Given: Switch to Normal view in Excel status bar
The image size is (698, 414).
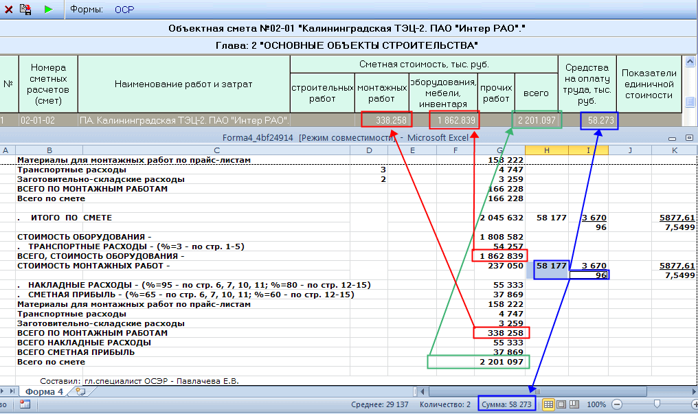Looking at the screenshot, I should (x=548, y=404).
